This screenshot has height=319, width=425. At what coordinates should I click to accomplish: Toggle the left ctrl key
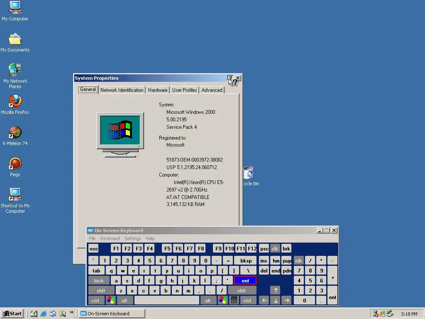click(95, 301)
